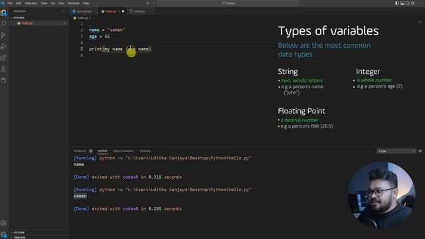The image size is (425, 239).
Task: Click the Types of variables heading
Action: (328, 31)
